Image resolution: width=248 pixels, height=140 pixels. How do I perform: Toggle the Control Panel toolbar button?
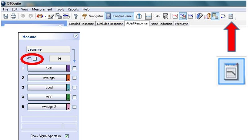[120, 16]
